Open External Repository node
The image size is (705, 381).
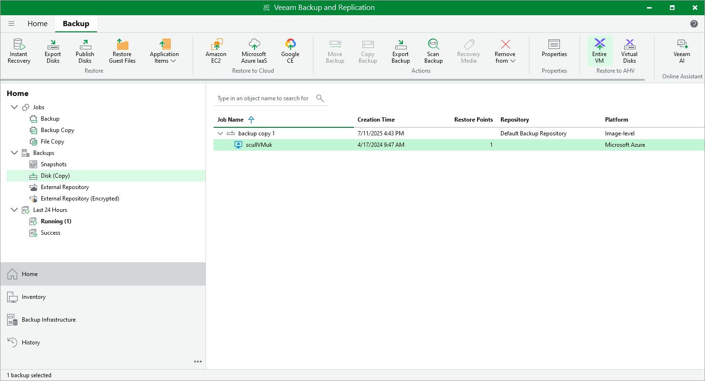(x=65, y=187)
